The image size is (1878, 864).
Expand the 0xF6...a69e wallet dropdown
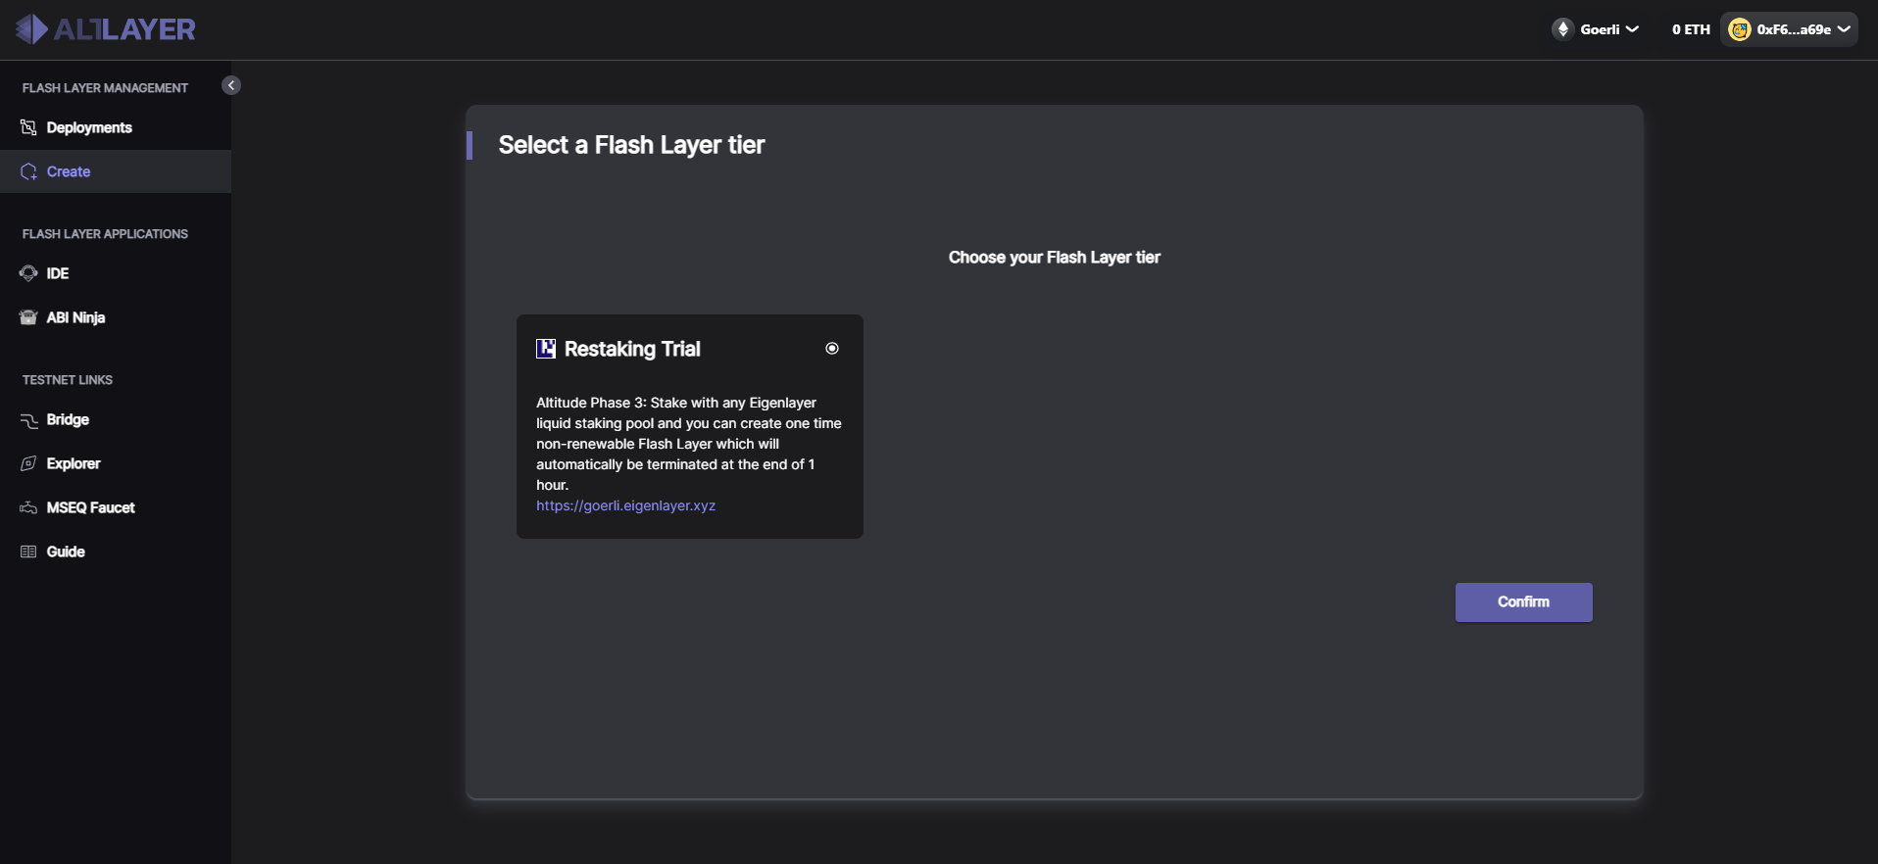(x=1789, y=29)
